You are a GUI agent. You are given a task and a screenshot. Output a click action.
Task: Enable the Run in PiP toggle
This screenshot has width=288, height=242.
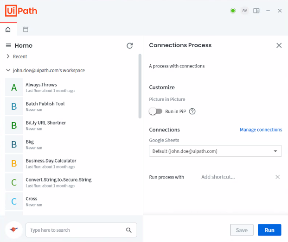tap(155, 111)
